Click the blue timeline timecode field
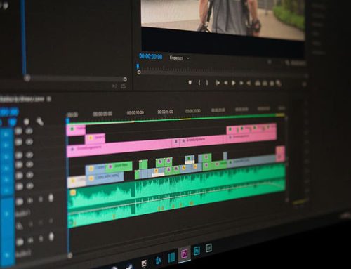351x269 pixels. click(x=9, y=112)
